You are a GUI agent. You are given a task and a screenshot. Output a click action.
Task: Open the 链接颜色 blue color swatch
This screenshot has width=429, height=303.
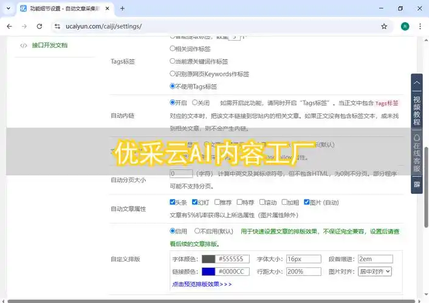click(208, 271)
